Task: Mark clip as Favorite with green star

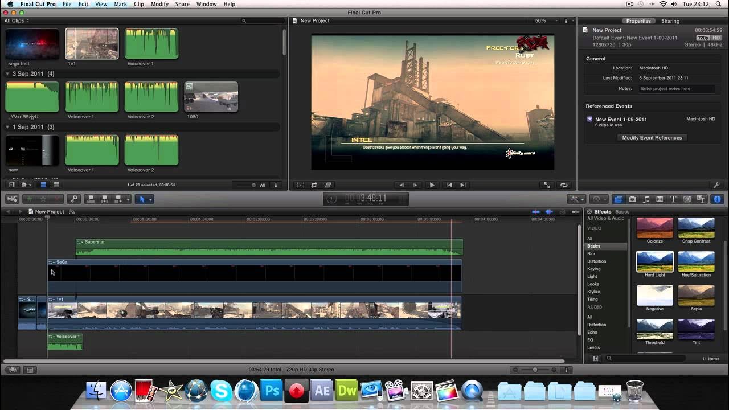Action: click(29, 199)
